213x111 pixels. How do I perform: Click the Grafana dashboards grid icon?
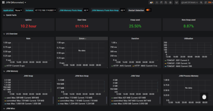pyautogui.click(x=3, y=2)
